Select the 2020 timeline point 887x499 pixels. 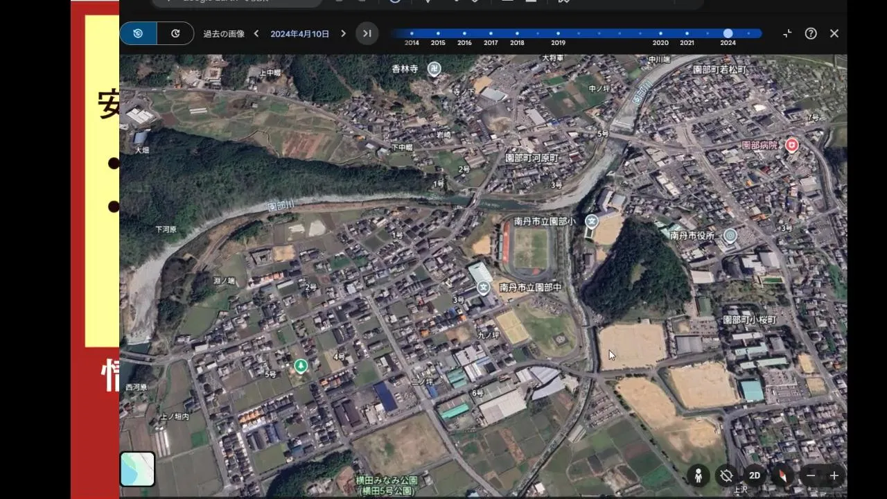660,33
